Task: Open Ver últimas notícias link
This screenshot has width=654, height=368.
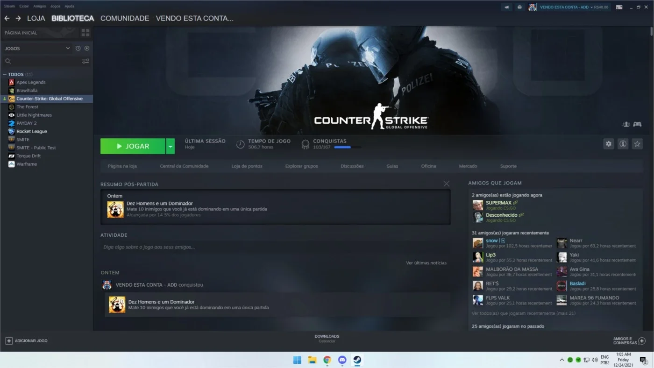Action: 426,263
